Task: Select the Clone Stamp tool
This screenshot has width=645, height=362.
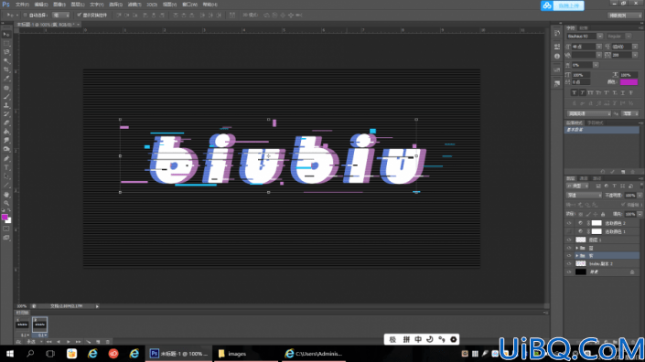Action: pyautogui.click(x=6, y=105)
